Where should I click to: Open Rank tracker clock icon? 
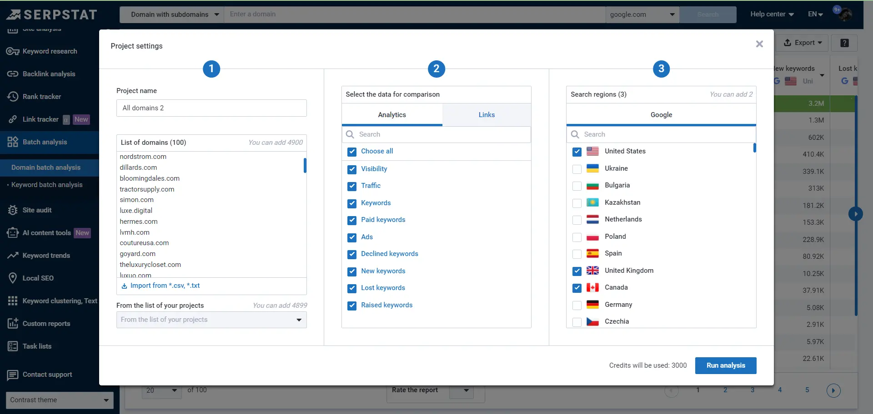point(13,97)
